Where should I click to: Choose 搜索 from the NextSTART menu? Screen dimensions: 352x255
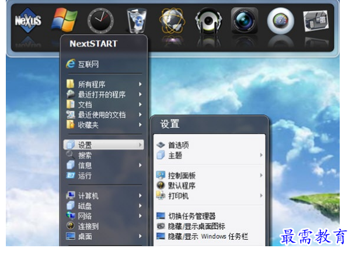click(x=104, y=155)
